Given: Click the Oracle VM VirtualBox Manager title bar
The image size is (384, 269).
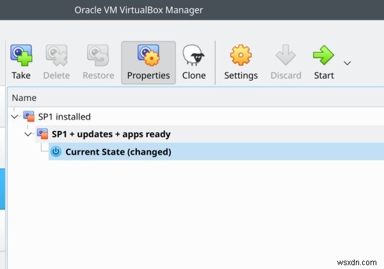Looking at the screenshot, I should coord(139,10).
